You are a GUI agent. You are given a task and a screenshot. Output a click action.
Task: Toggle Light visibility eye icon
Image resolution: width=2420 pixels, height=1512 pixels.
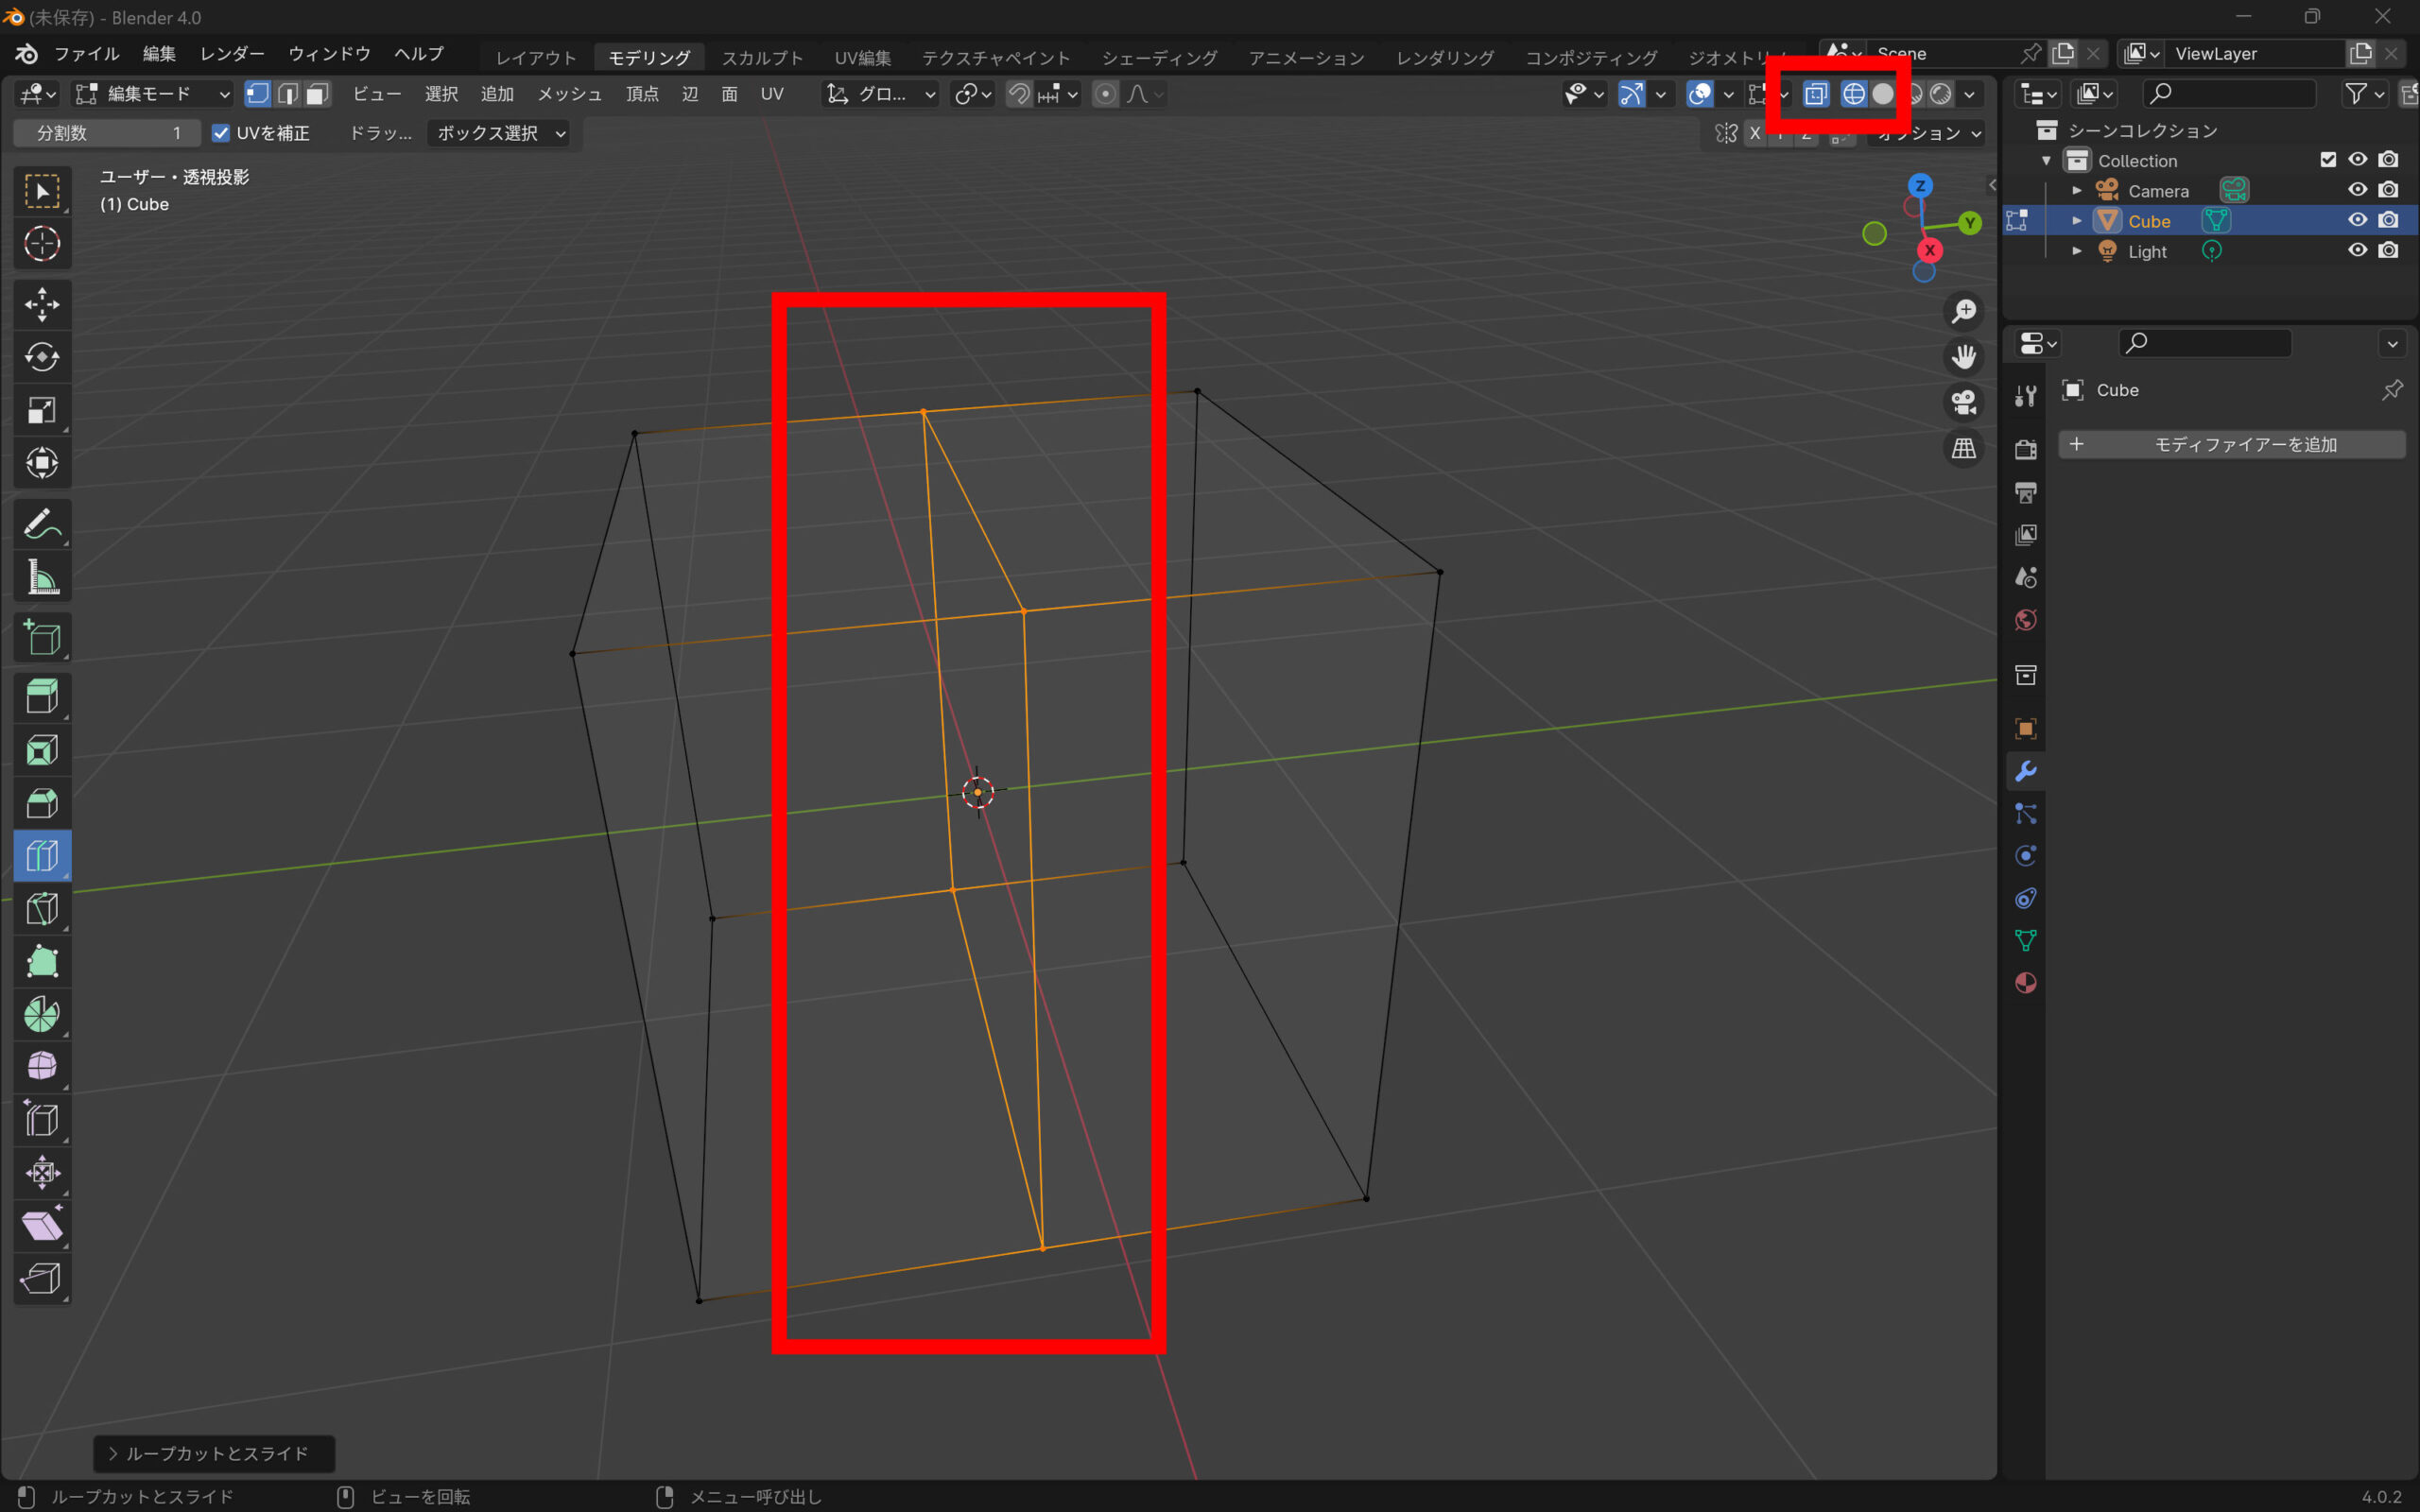(2357, 250)
